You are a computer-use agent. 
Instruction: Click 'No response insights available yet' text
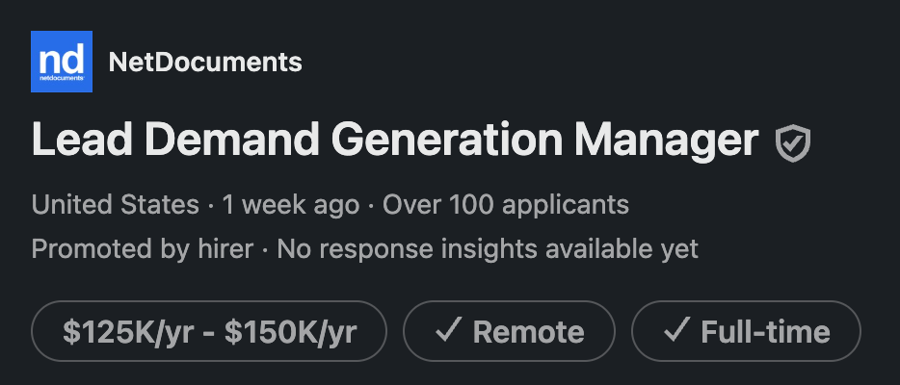pyautogui.click(x=488, y=249)
